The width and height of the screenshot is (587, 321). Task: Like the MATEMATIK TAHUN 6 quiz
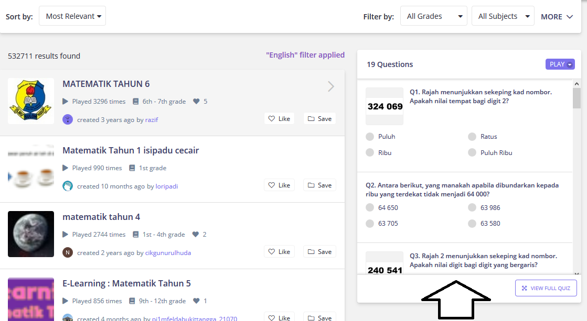[x=279, y=118]
